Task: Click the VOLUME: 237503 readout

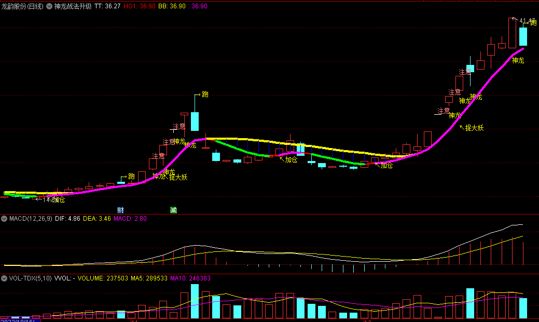Action: pyautogui.click(x=103, y=278)
